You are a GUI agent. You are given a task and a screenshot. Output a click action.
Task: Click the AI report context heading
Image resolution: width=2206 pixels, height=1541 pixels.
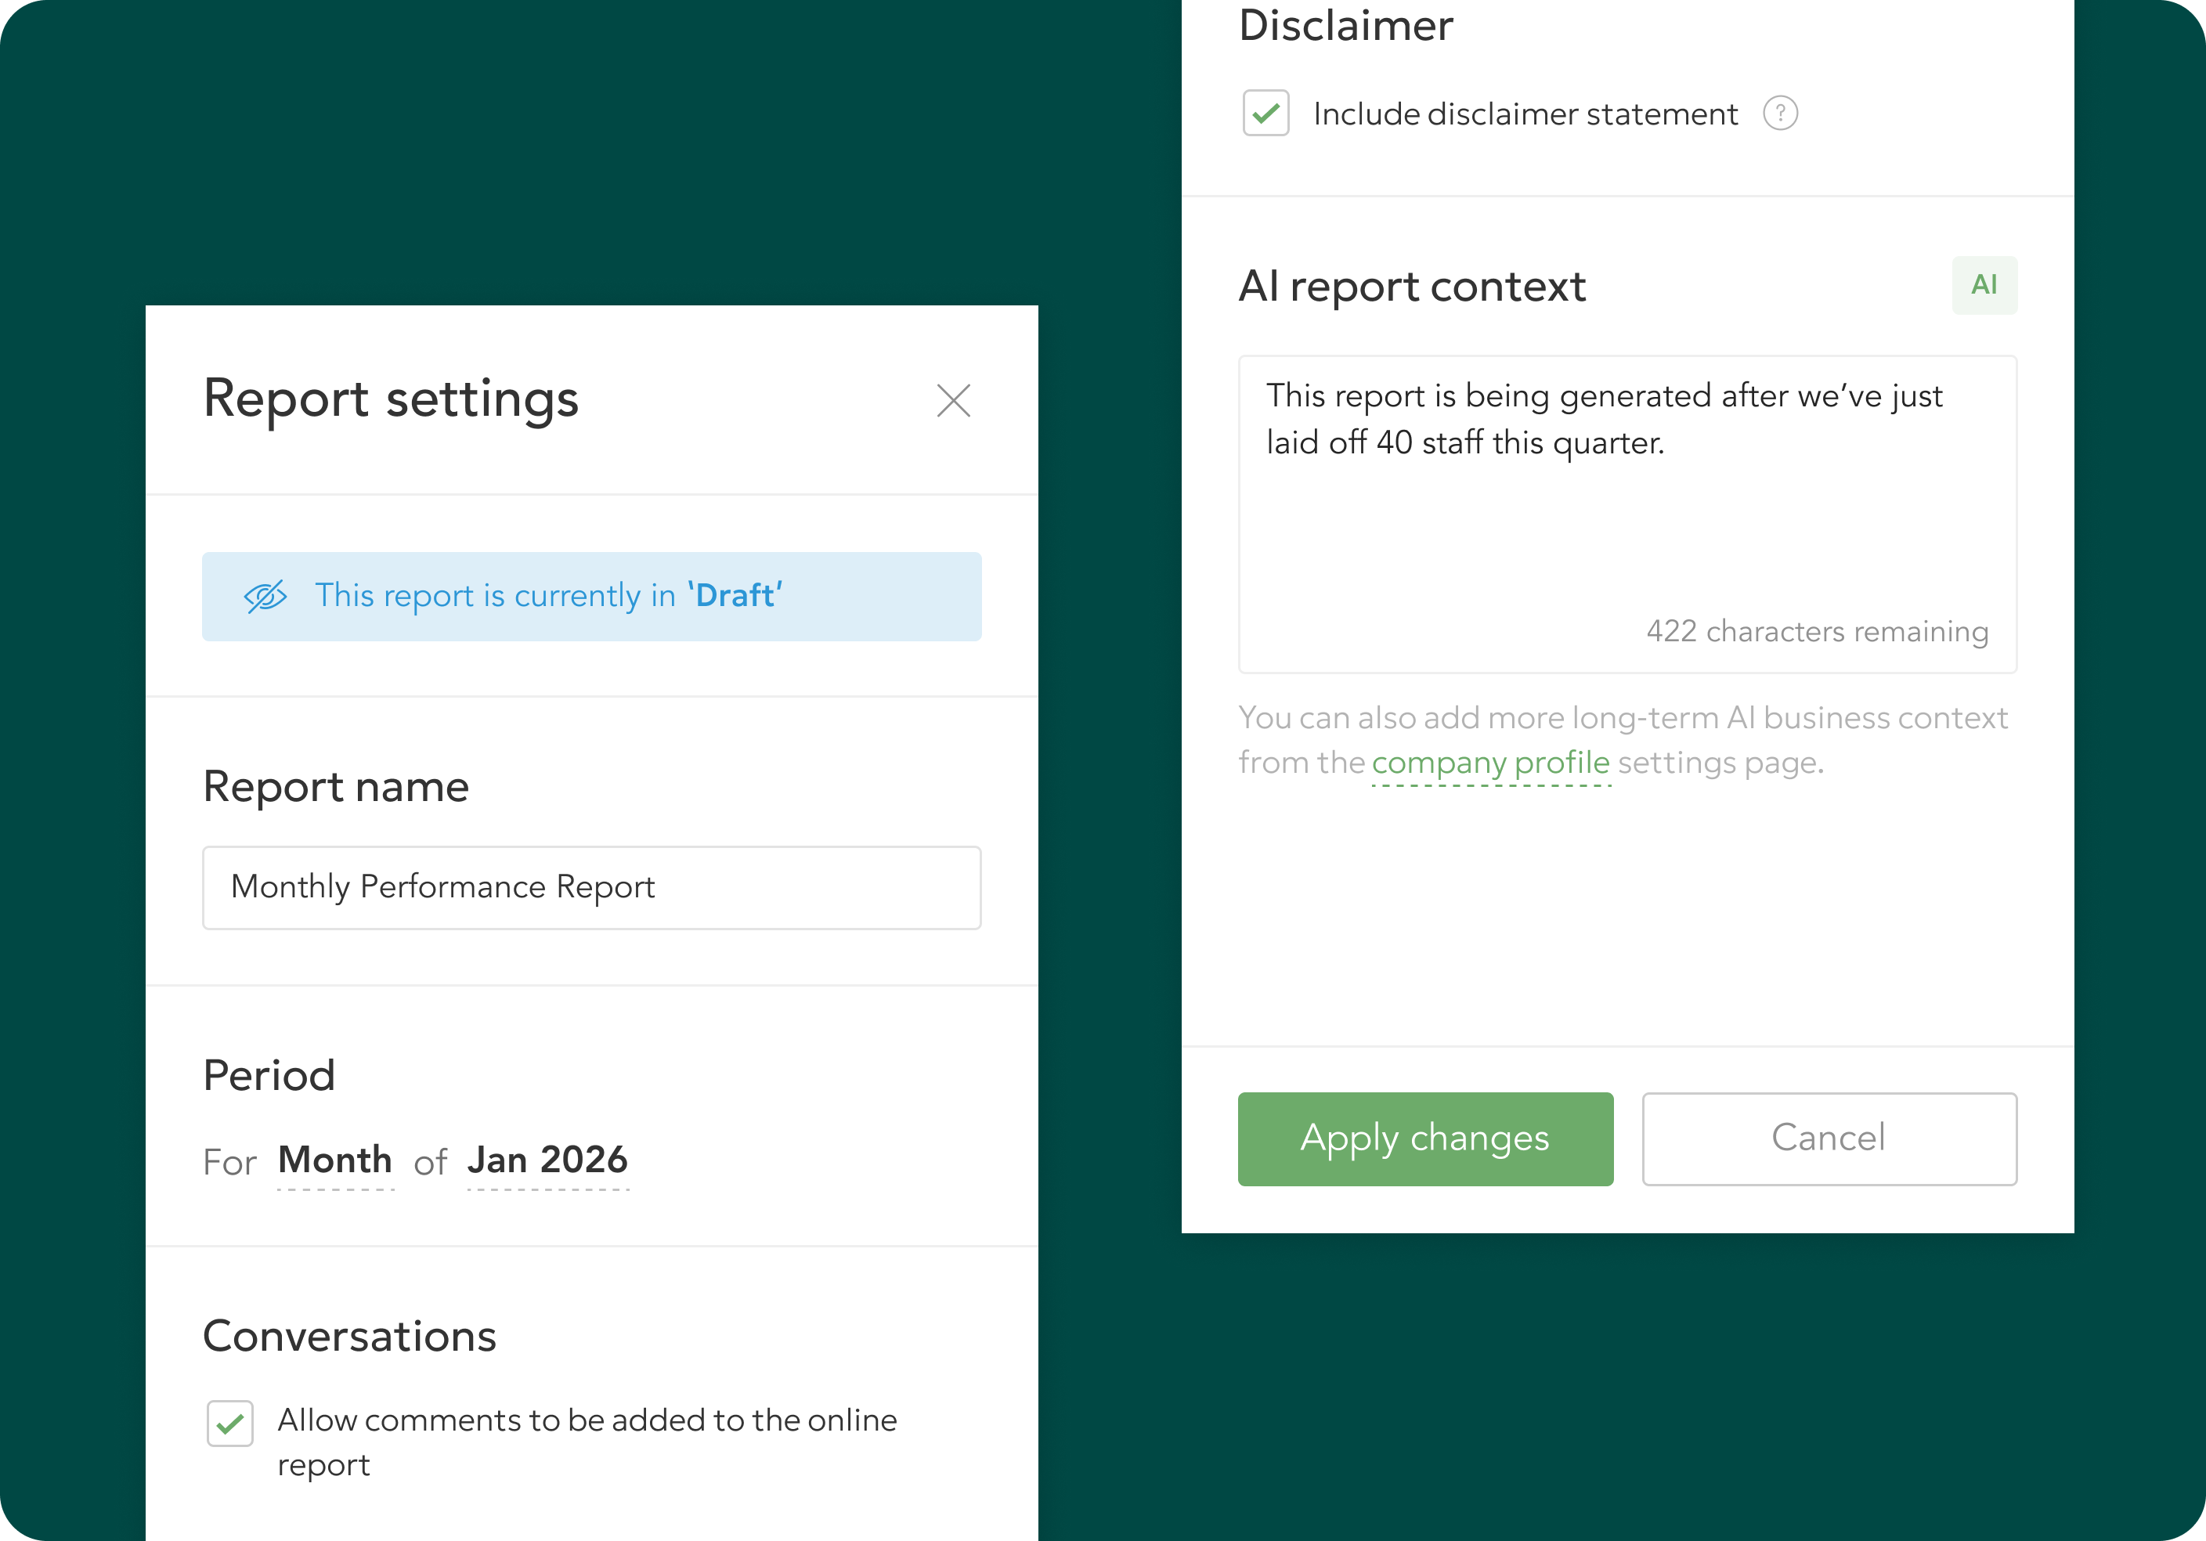pos(1411,287)
